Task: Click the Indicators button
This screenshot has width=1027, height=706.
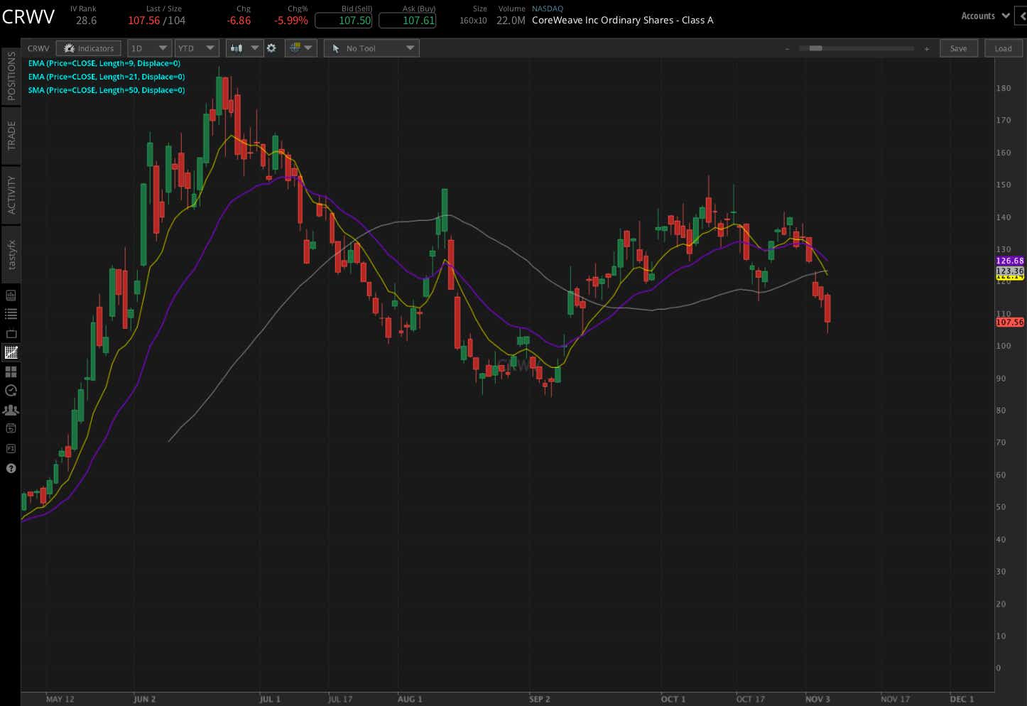Action: (88, 48)
